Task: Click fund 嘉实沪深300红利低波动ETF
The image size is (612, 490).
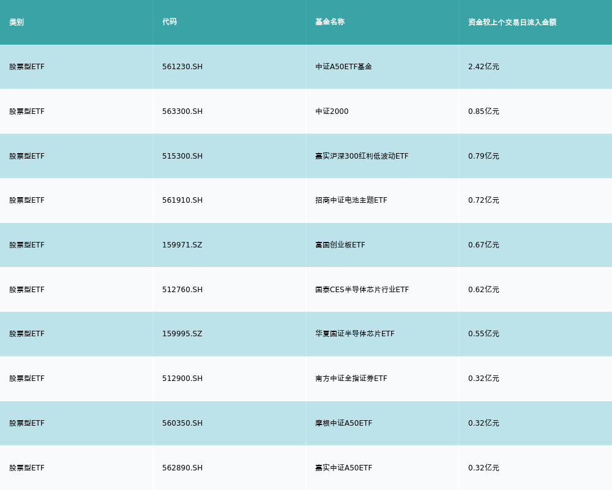Action: point(362,156)
